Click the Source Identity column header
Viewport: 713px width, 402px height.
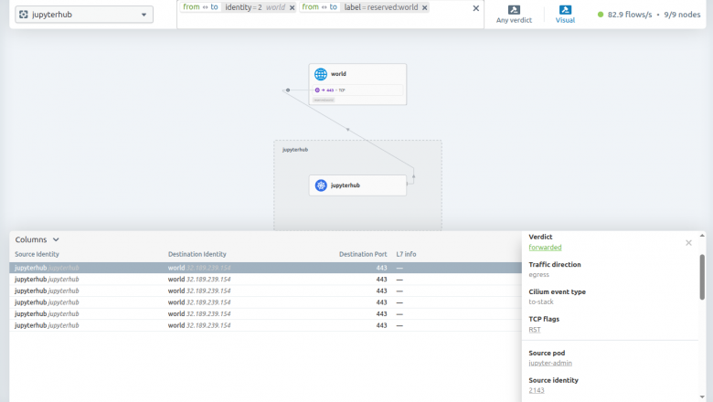(37, 254)
